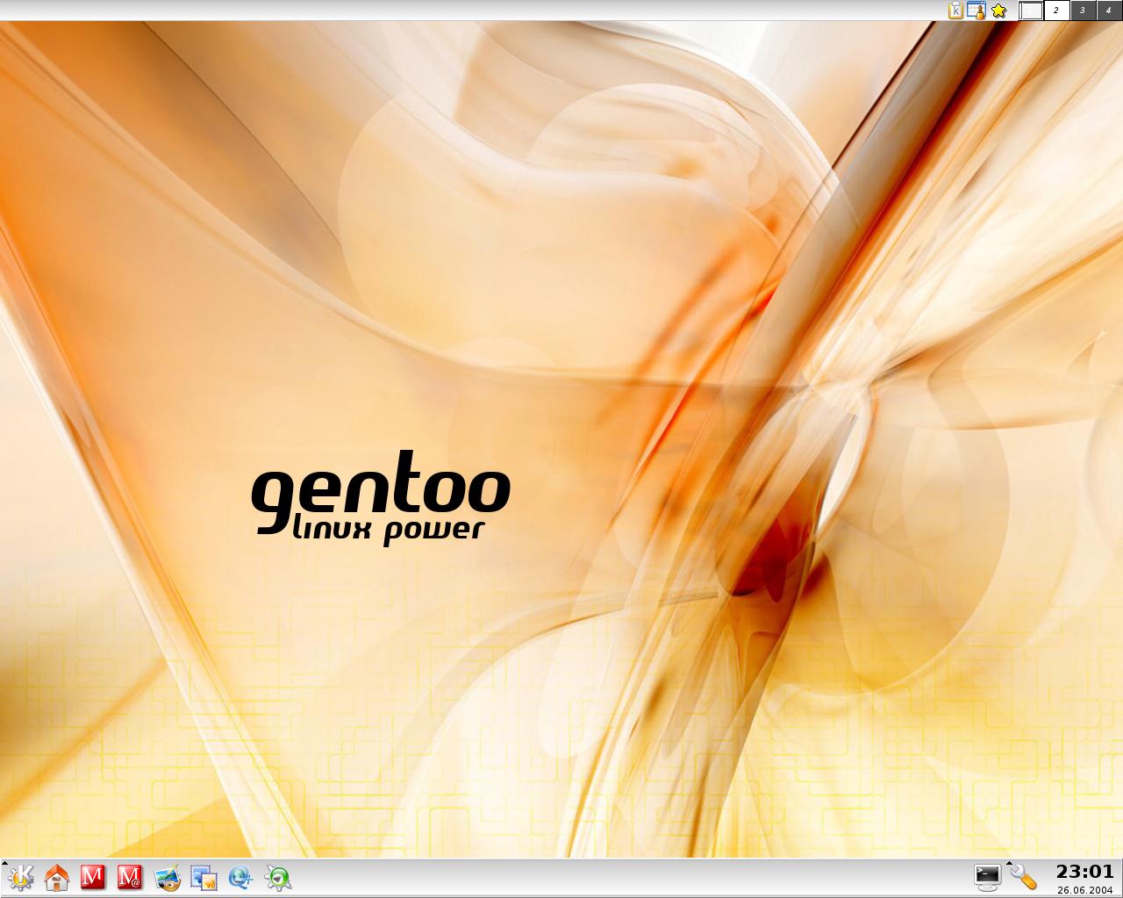
Task: Open the Klipper clipboard tray icon
Action: pyautogui.click(x=955, y=11)
